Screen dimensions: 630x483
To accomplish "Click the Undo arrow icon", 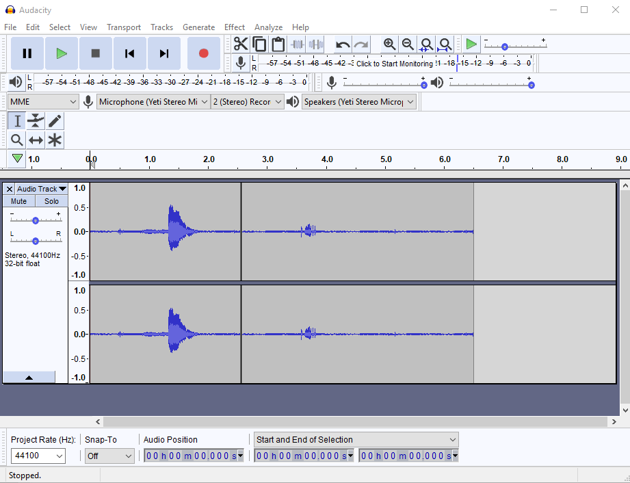I will pos(342,44).
